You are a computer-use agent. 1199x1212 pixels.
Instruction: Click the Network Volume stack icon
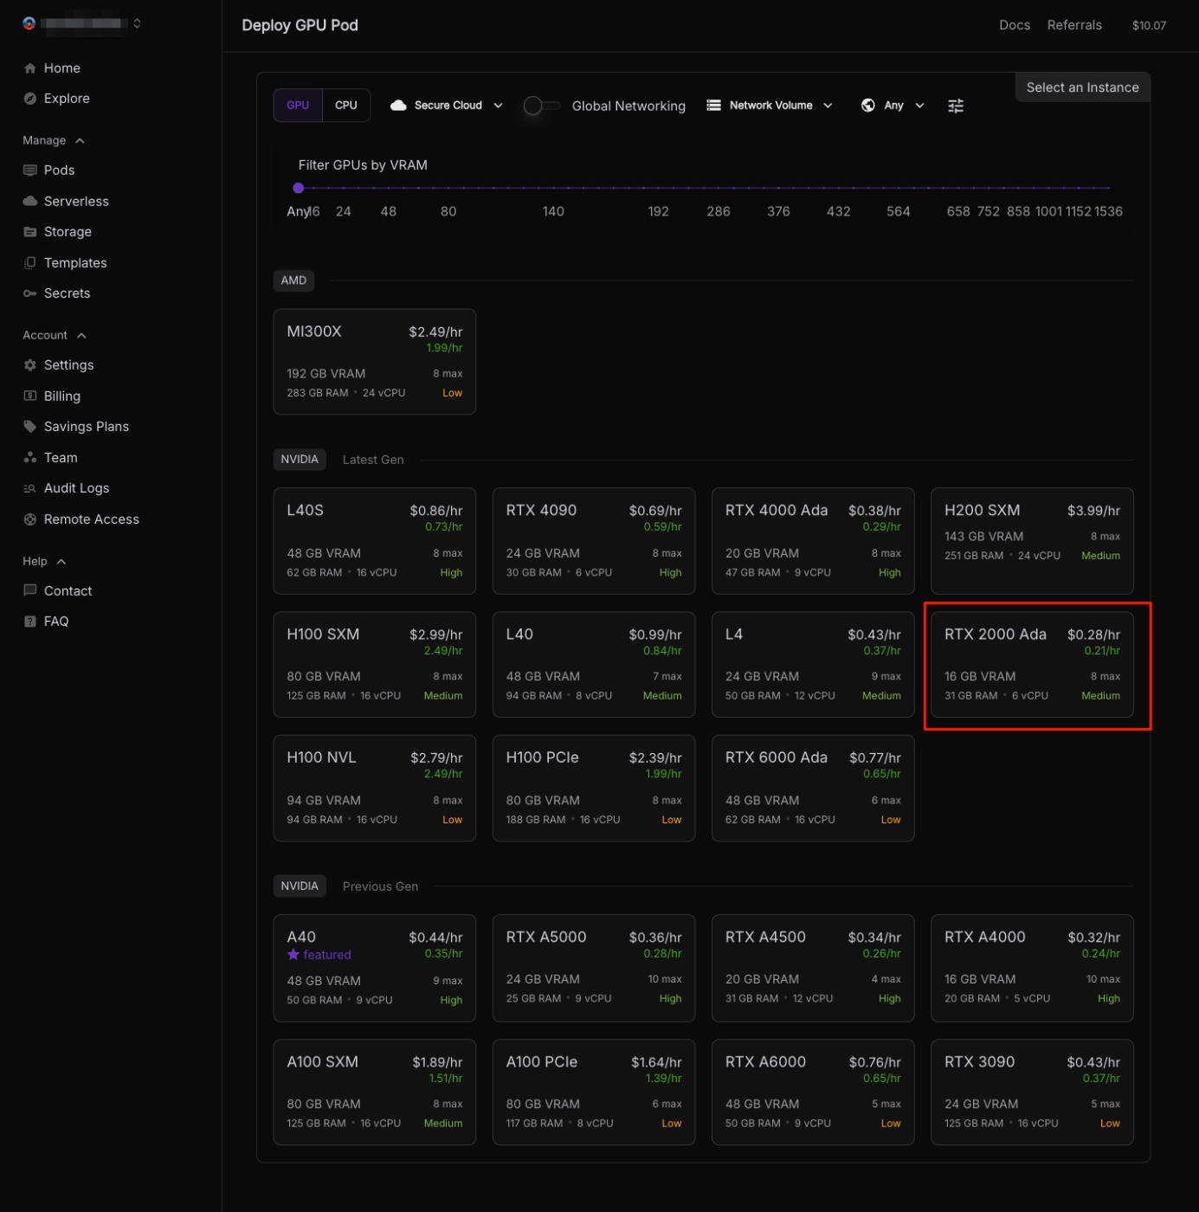tap(713, 106)
